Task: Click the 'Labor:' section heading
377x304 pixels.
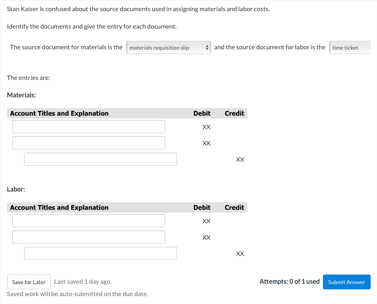Action: point(16,190)
